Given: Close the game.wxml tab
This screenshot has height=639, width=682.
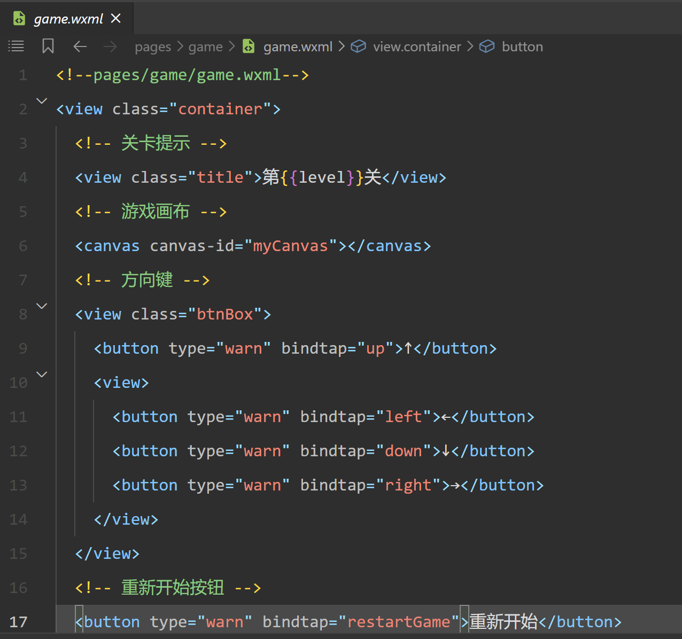Looking at the screenshot, I should point(115,19).
